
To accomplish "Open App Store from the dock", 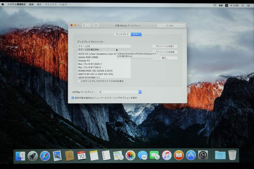I will coord(191,155).
